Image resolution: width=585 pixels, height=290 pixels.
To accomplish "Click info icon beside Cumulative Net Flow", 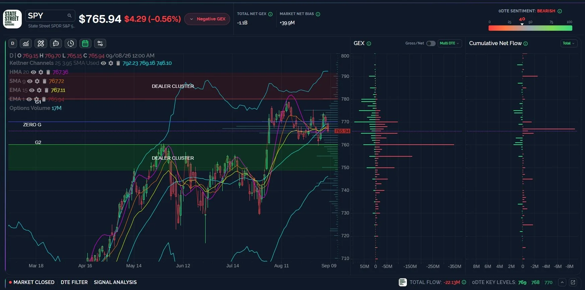I will tap(525, 43).
